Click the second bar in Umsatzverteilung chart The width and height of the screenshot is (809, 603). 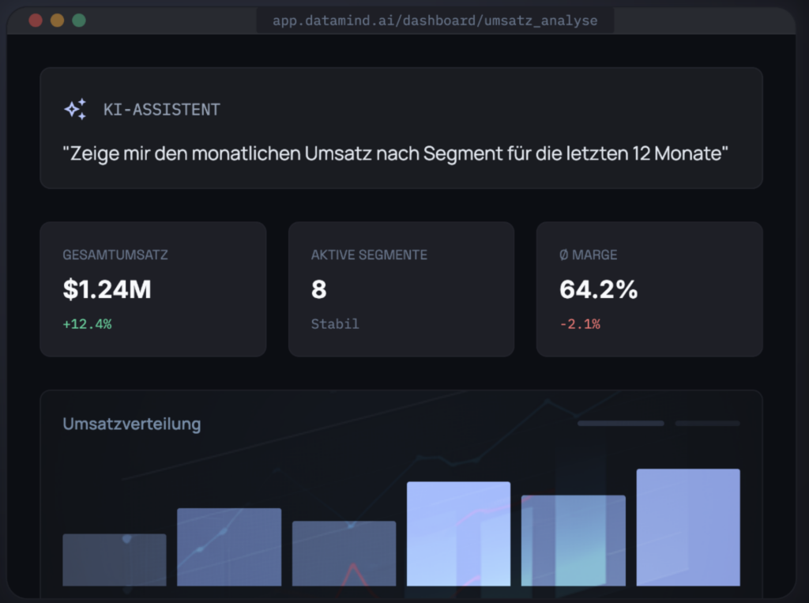coord(229,547)
